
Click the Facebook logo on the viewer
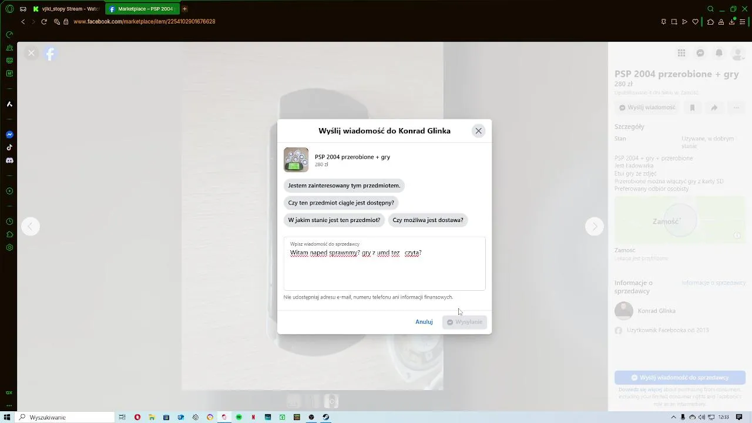51,53
